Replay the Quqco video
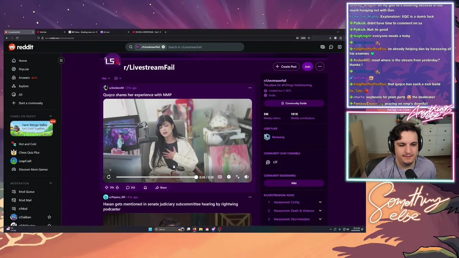The image size is (459, 258). click(x=109, y=177)
